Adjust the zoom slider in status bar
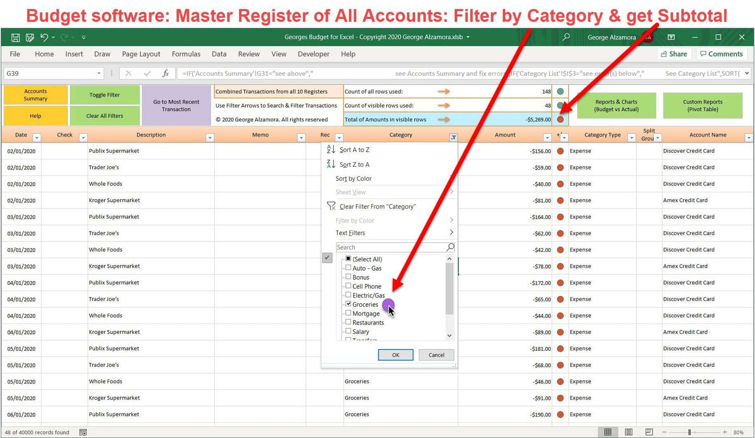755x438 pixels. click(690, 432)
